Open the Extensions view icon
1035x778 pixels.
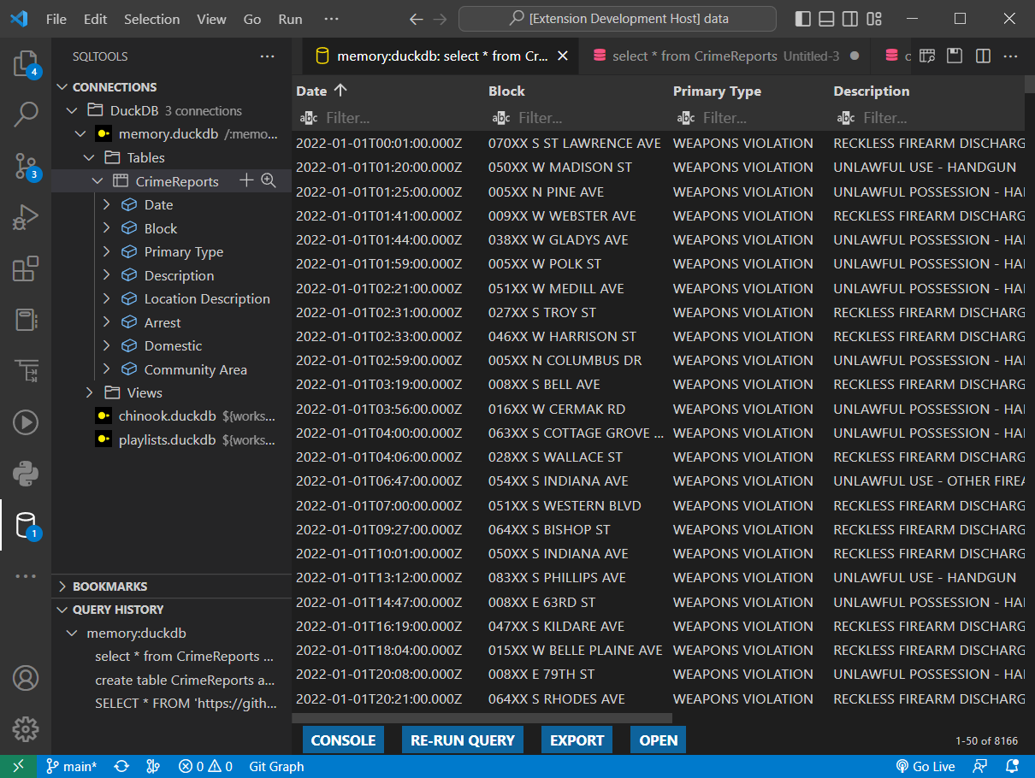coord(25,268)
